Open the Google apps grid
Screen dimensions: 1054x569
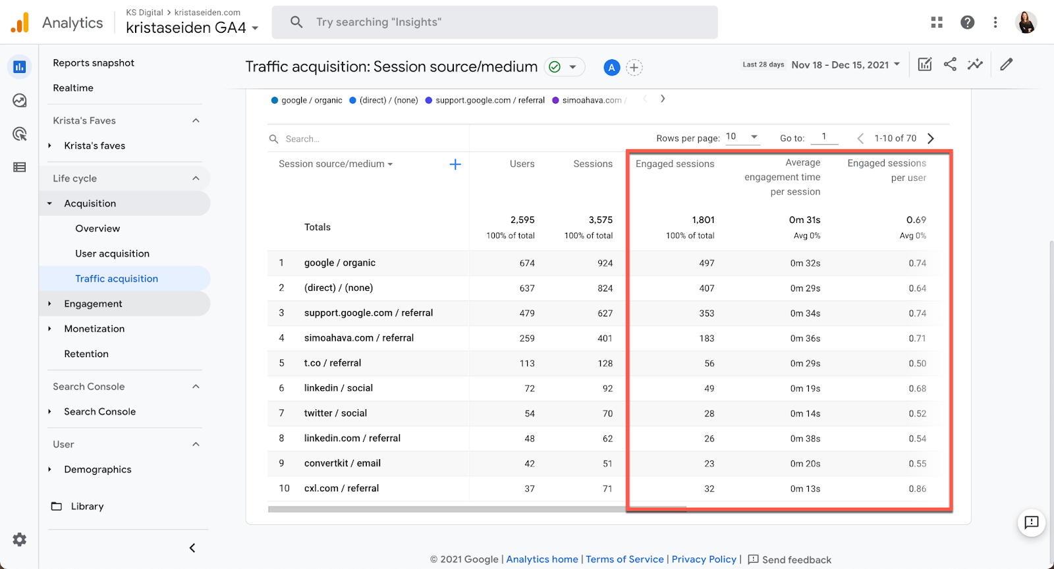[x=937, y=22]
